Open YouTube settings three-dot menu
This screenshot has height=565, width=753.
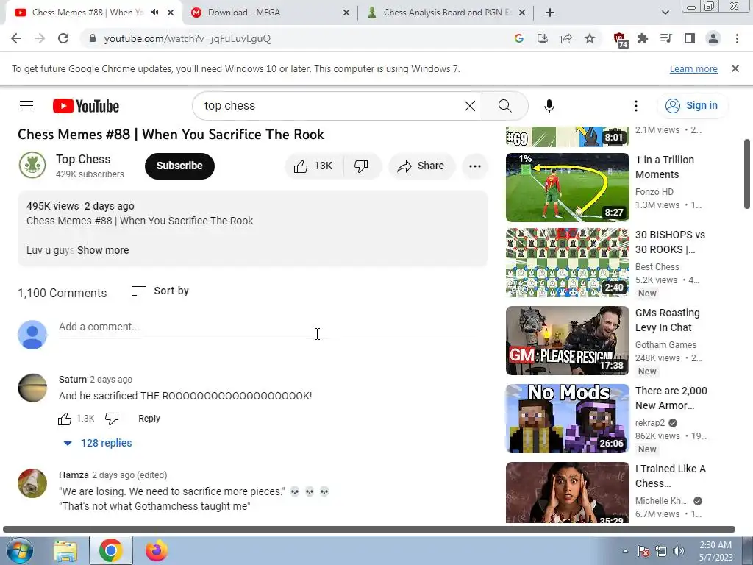tap(636, 106)
